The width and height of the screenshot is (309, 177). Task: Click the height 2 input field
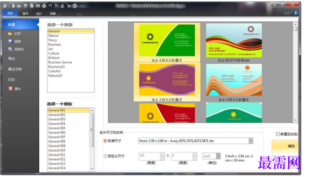coord(182,156)
